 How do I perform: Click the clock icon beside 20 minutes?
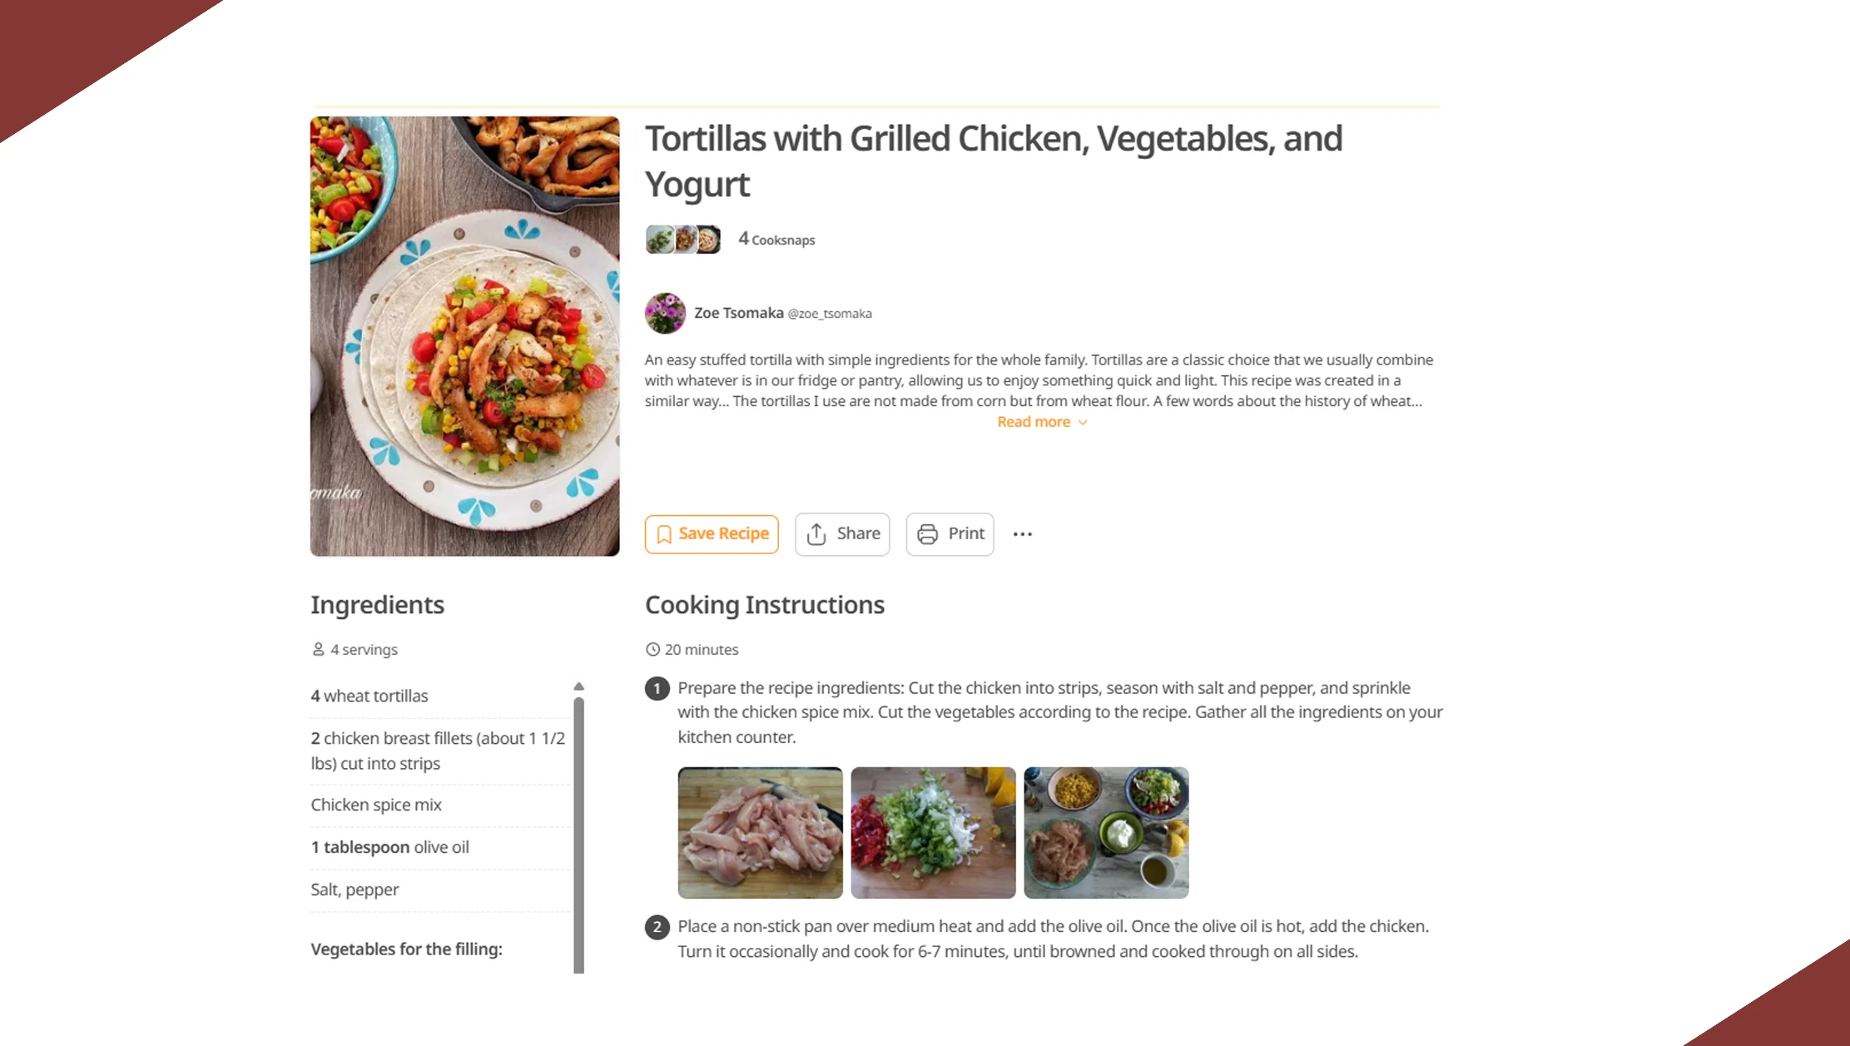652,649
